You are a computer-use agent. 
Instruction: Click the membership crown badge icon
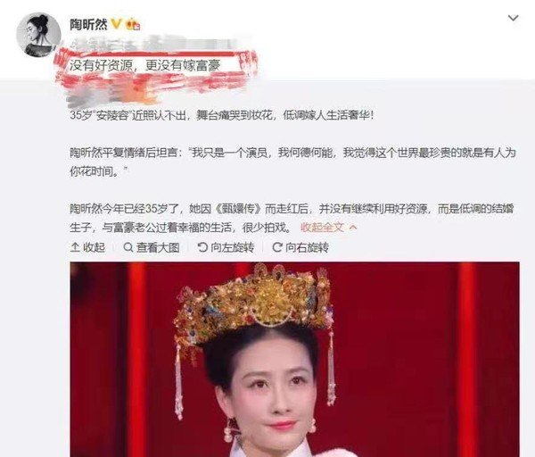pyautogui.click(x=133, y=25)
